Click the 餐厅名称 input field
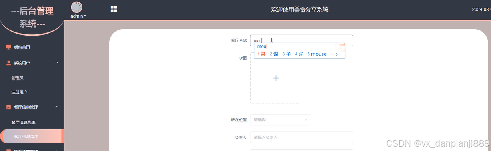Image resolution: width=491 pixels, height=151 pixels. (x=301, y=40)
